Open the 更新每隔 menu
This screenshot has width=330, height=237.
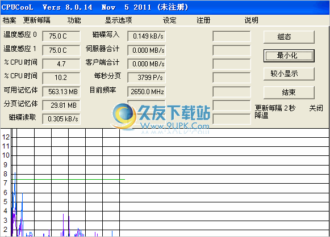pos(37,20)
